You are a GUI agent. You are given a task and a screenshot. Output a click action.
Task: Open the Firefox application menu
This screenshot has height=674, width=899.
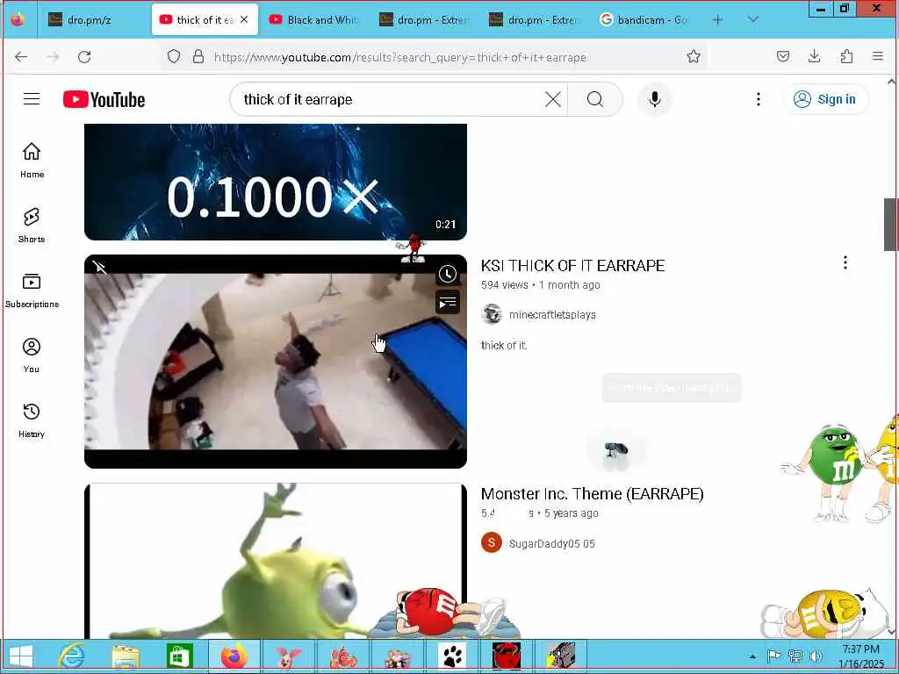[877, 56]
